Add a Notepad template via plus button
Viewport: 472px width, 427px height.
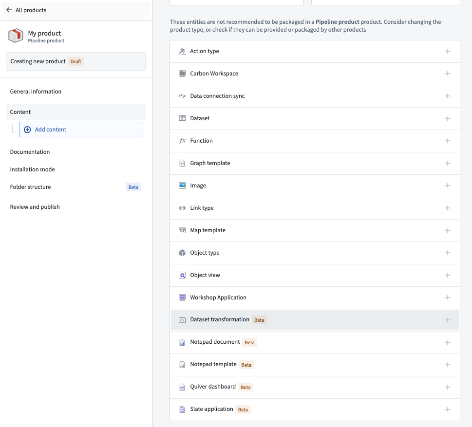coord(448,365)
